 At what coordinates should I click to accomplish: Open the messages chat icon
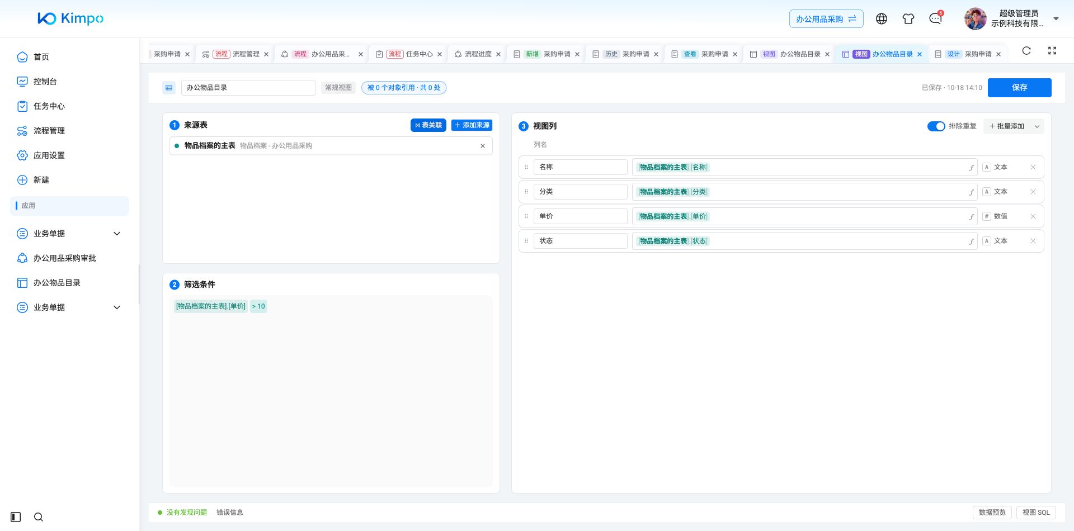(x=935, y=18)
